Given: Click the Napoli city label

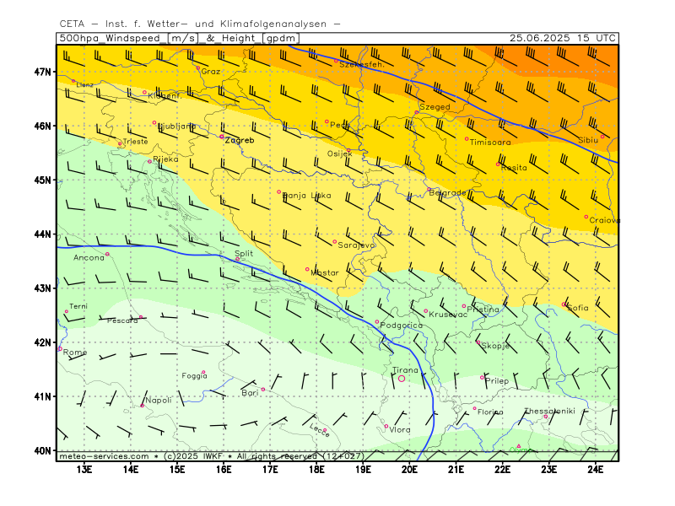Looking at the screenshot, I should click(159, 400).
